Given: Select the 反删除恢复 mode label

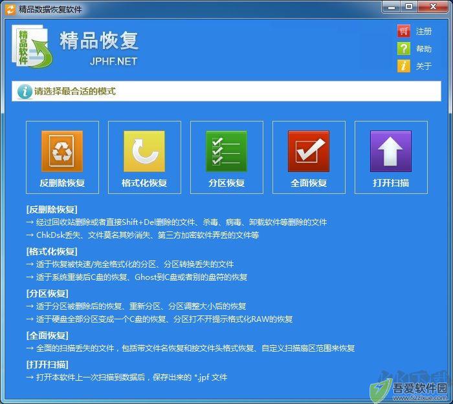Looking at the screenshot, I should (x=62, y=183).
